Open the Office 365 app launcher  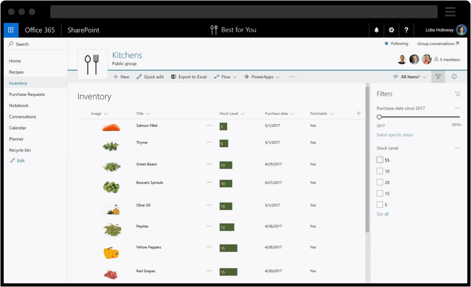(11, 30)
